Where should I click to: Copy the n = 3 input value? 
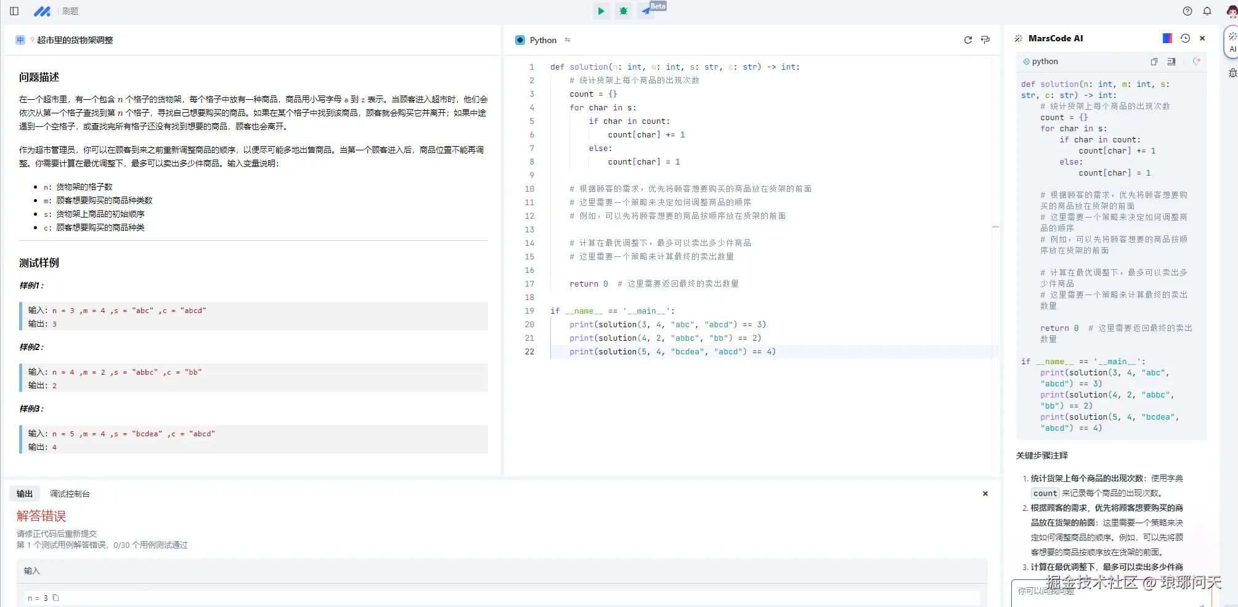click(x=56, y=598)
